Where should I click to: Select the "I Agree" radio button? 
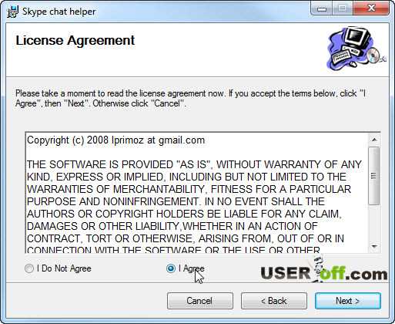pyautogui.click(x=170, y=268)
